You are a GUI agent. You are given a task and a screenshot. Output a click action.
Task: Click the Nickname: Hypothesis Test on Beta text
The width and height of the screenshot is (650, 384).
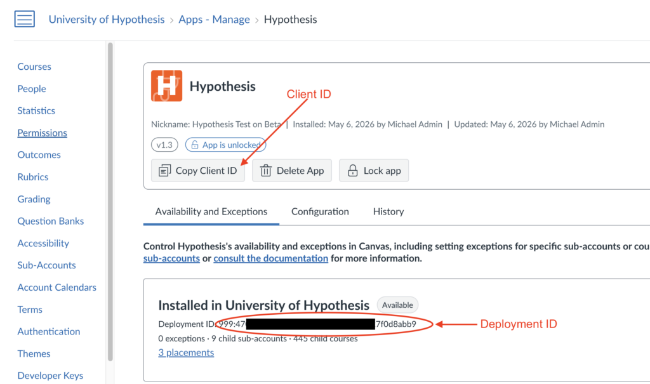pyautogui.click(x=216, y=124)
